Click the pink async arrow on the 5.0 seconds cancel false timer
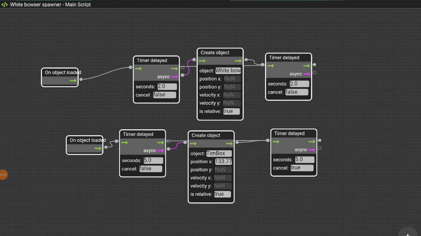 [x=161, y=151]
